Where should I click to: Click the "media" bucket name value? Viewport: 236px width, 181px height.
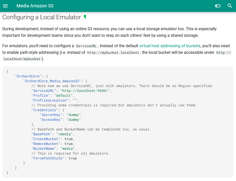tap(68, 149)
